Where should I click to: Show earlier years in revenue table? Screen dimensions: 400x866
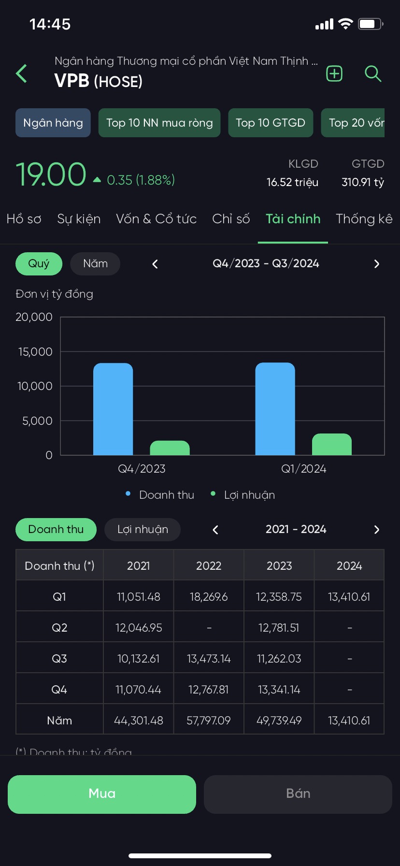tap(215, 530)
